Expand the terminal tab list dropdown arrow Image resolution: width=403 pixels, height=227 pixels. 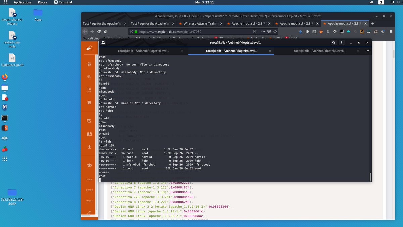click(368, 51)
